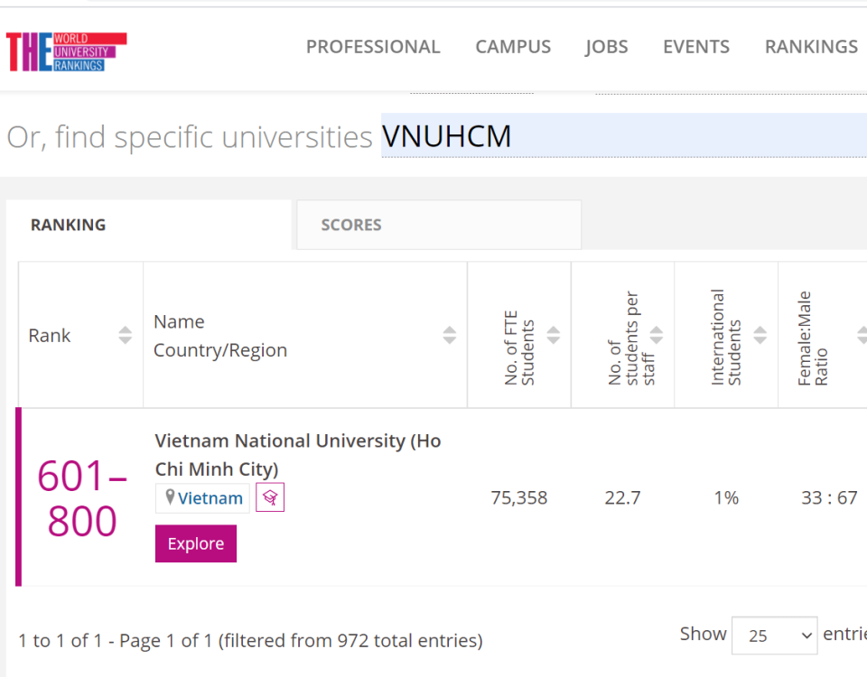Click the location pin icon next to Vietnam

[171, 496]
